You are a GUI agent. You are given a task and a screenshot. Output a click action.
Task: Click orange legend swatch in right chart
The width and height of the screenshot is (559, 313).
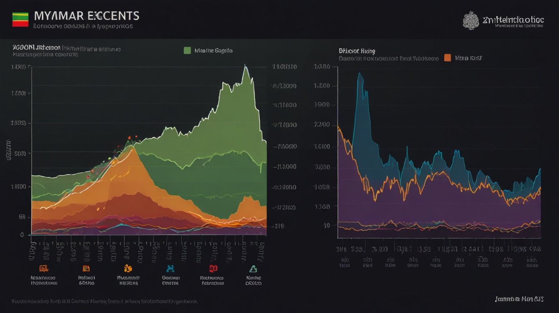click(448, 58)
